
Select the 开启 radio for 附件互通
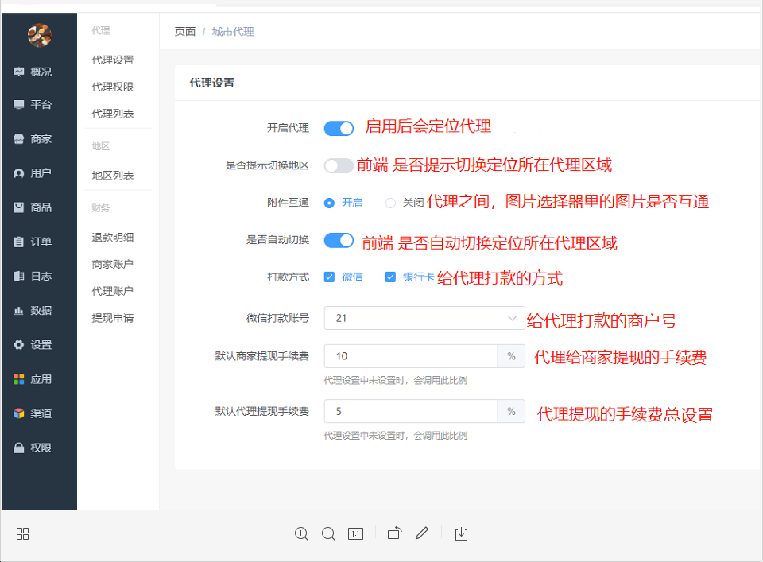point(329,203)
